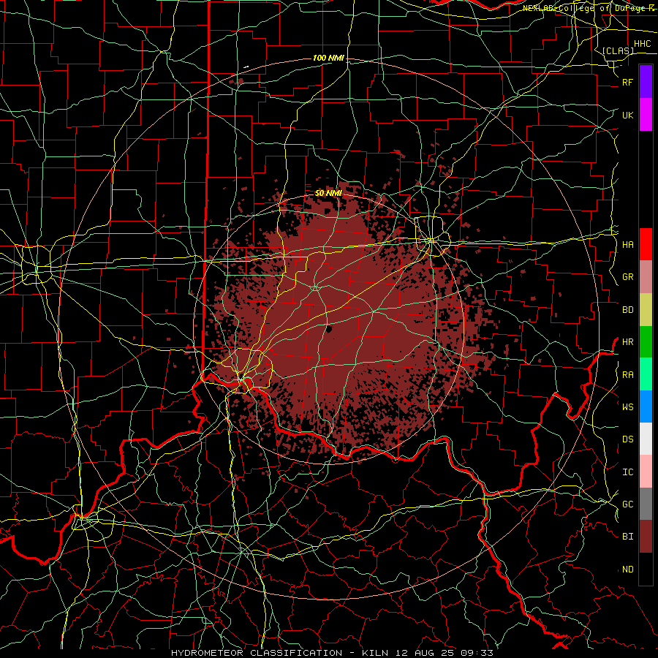Click the blue WS color swatch
Image resolution: width=658 pixels, height=658 pixels.
646,406
